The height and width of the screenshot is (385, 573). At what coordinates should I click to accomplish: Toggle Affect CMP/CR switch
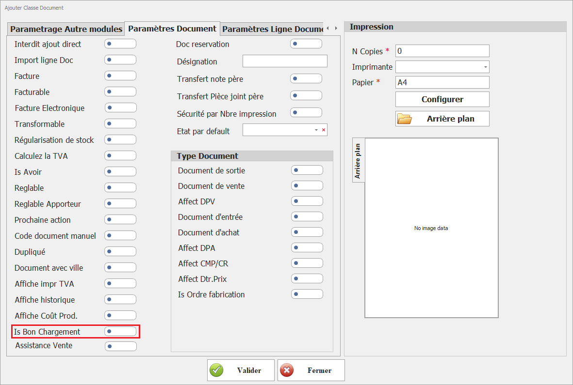(307, 263)
